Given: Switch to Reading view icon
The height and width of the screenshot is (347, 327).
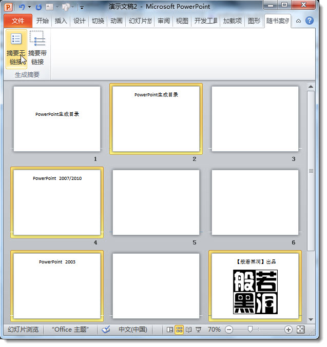Looking at the screenshot, I should pos(189,330).
